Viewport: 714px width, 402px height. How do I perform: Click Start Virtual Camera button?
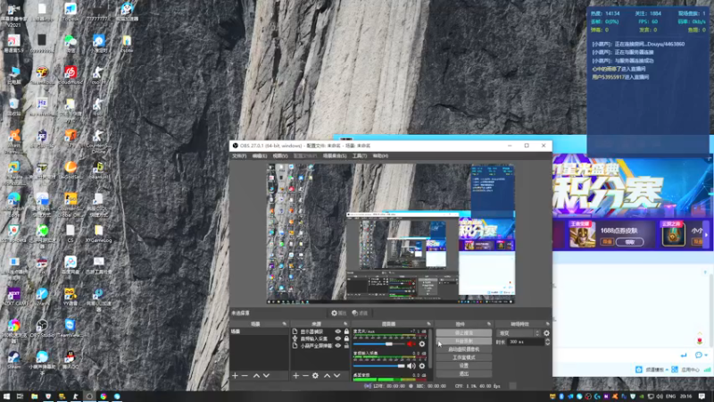463,349
